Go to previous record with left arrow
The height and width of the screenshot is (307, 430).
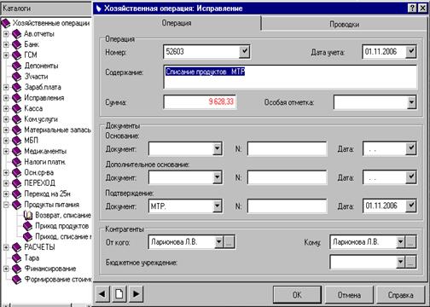(102, 293)
